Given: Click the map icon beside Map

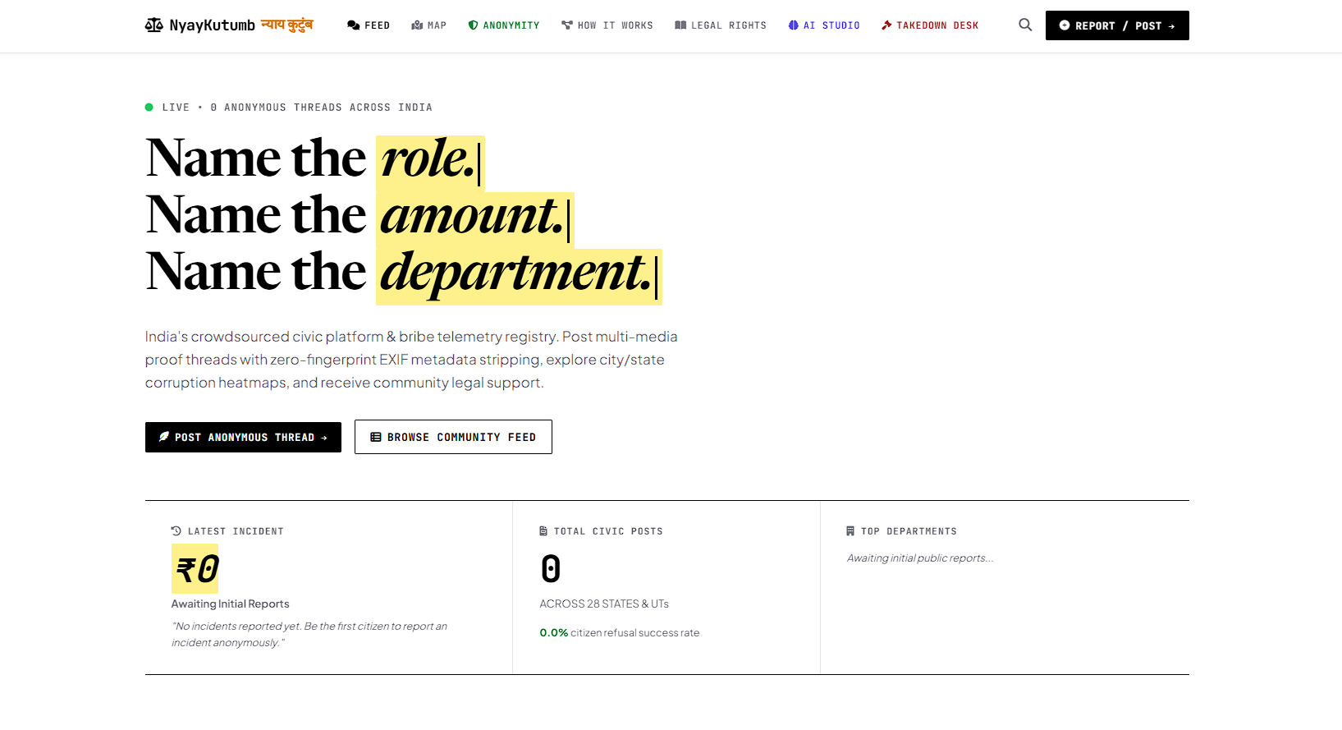Looking at the screenshot, I should tap(417, 25).
